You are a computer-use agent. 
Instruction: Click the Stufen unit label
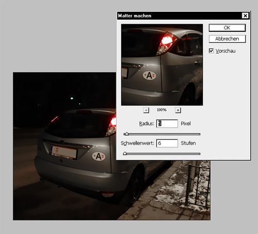(x=188, y=143)
